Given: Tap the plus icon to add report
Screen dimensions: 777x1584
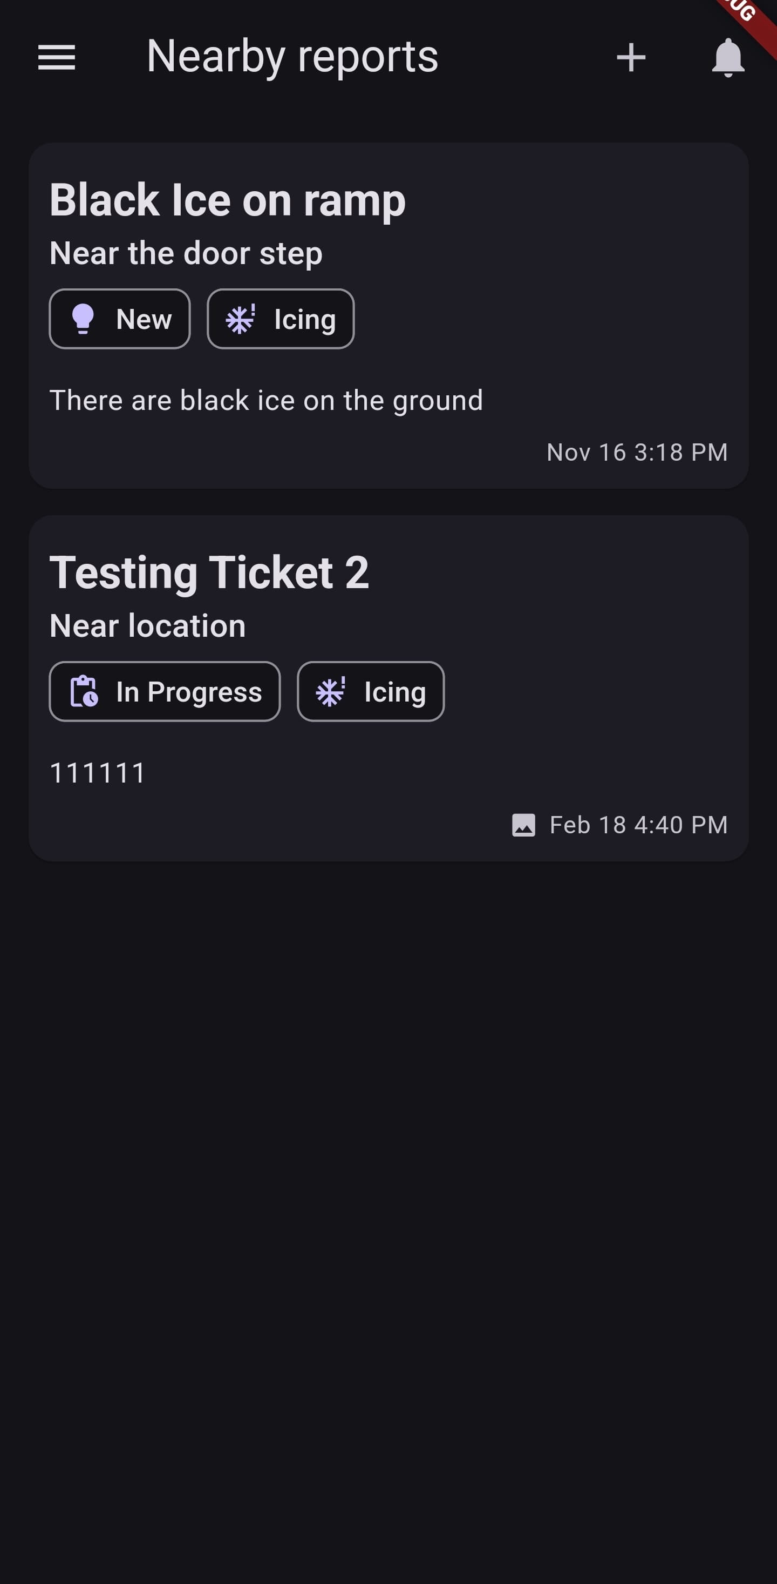Looking at the screenshot, I should [631, 57].
